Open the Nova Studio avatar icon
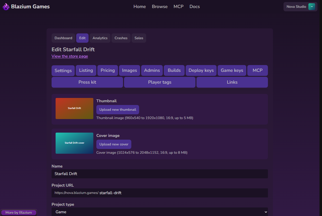 click(x=312, y=7)
